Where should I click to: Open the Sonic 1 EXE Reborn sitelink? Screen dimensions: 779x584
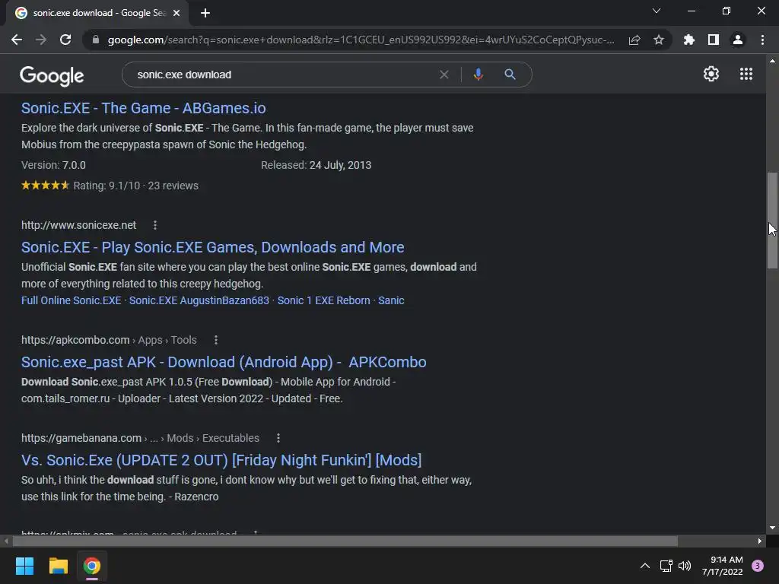coord(323,300)
